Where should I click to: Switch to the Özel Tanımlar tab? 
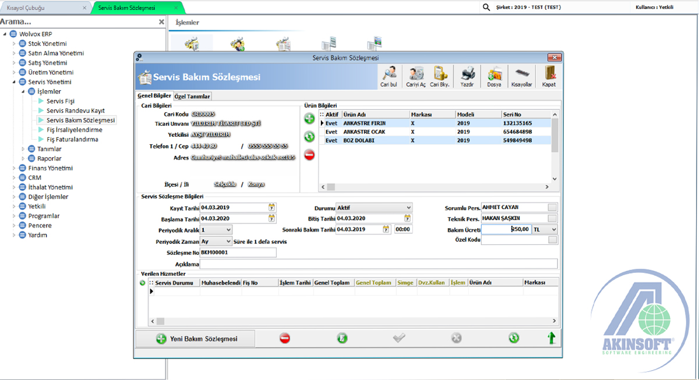193,96
